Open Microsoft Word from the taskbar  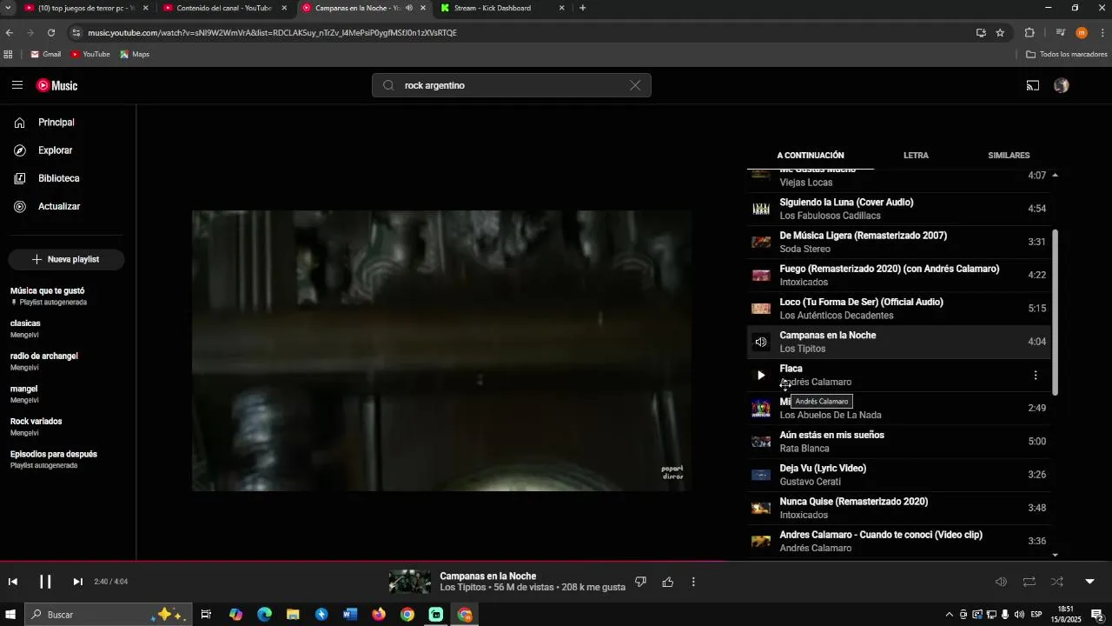click(x=350, y=615)
